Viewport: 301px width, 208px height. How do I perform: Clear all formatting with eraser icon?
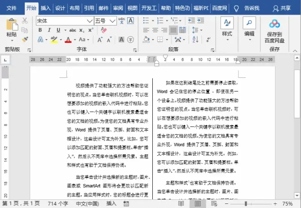click(x=104, y=30)
